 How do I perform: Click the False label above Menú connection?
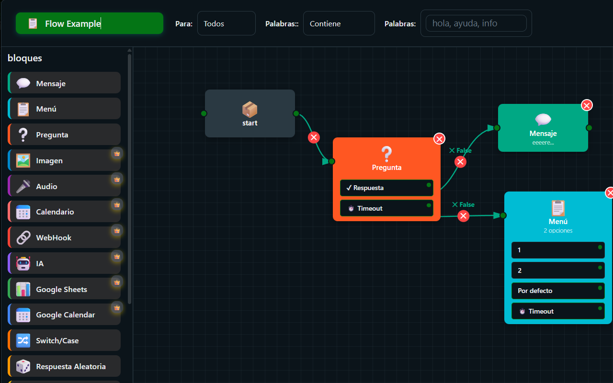[463, 204]
